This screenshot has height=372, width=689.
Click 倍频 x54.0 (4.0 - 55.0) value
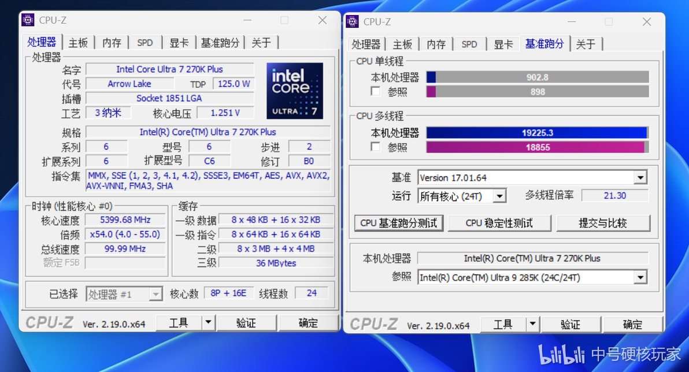point(125,234)
